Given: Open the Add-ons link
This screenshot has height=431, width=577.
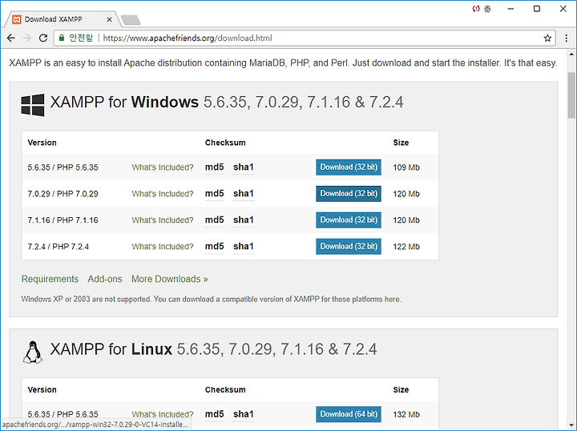Looking at the screenshot, I should 104,279.
